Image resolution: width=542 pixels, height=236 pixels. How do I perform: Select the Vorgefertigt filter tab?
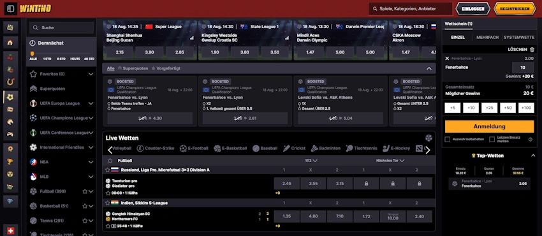[x=166, y=68]
